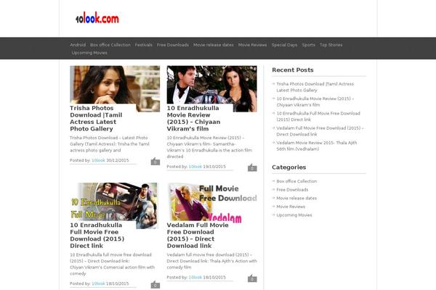Open recent post Vedalam Movie Review 2015 sidebar
The height and width of the screenshot is (290, 436).
316,146
